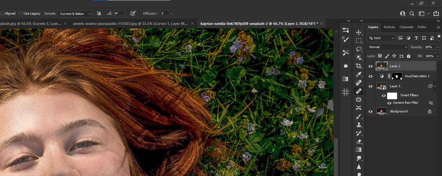Lock all layer attributes

point(408,56)
